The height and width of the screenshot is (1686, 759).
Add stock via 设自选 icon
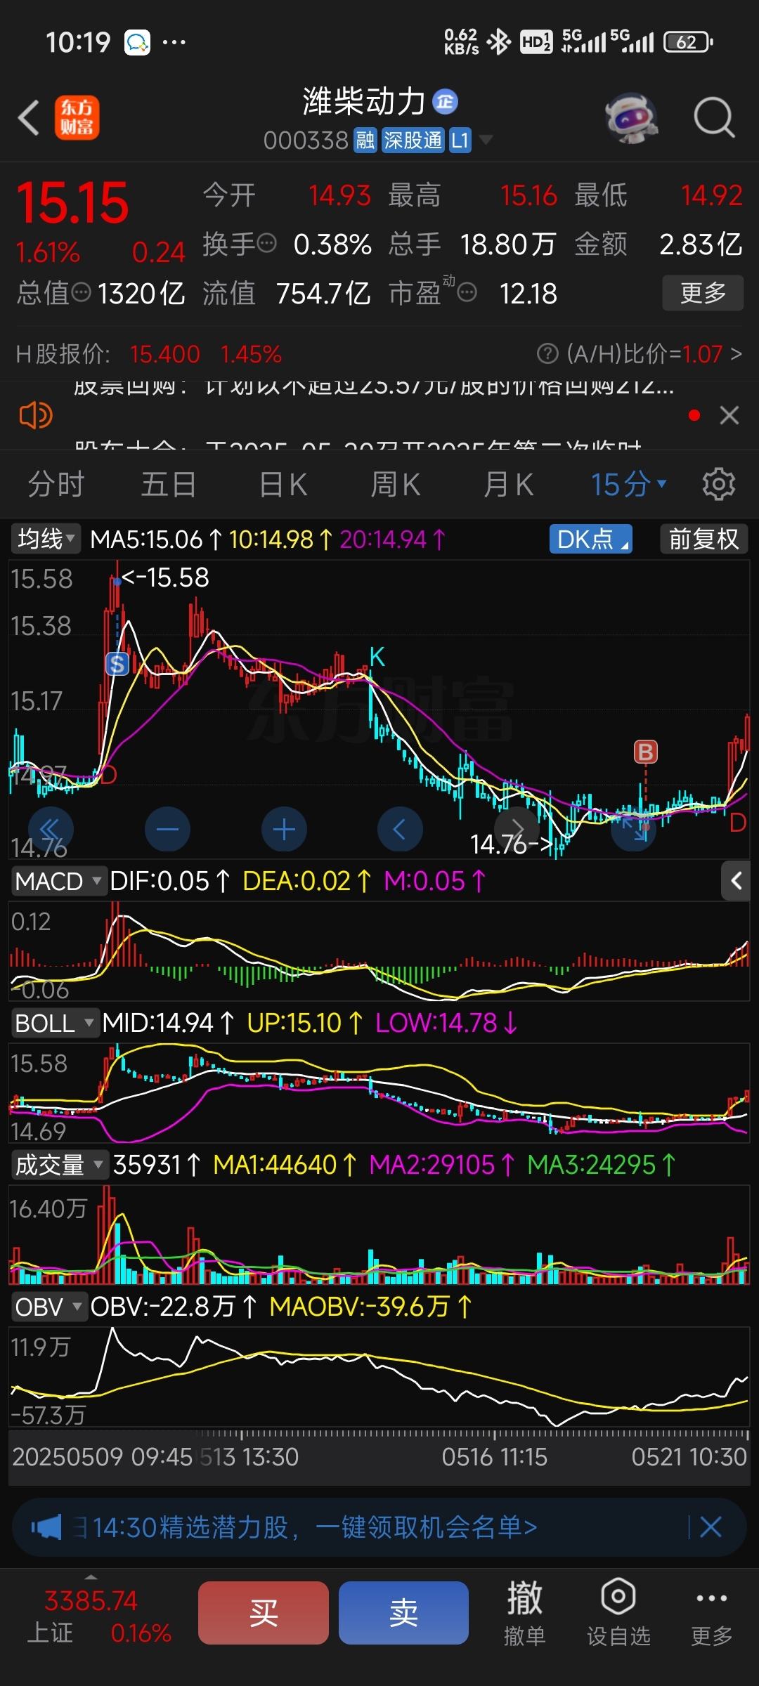coord(618,1613)
